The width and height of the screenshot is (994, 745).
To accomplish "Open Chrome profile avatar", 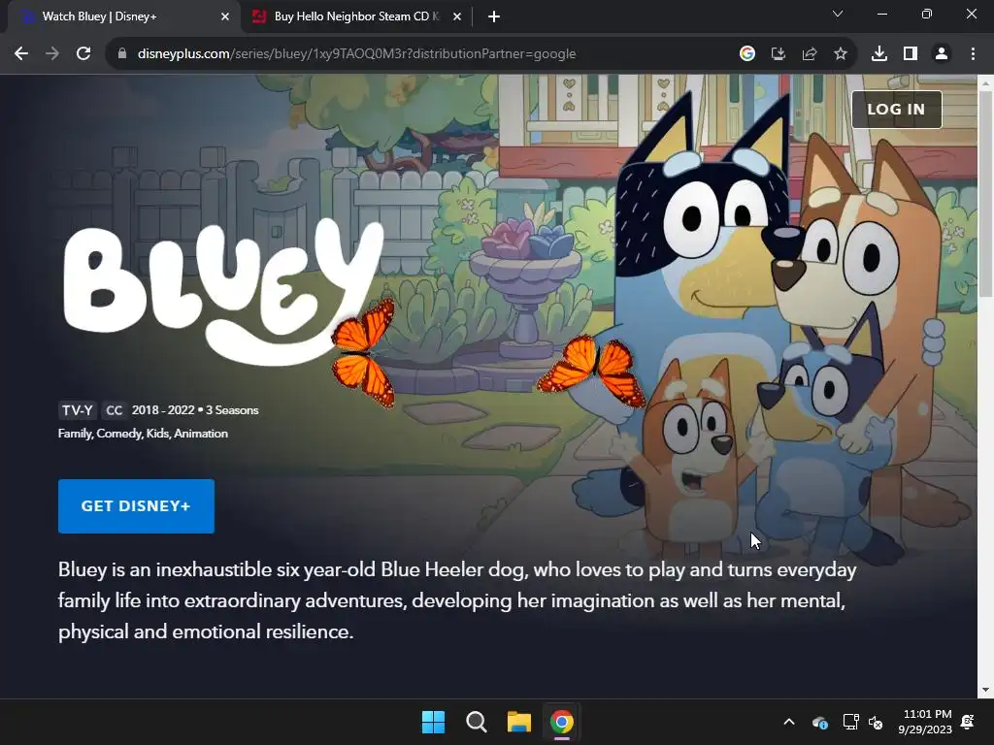I will coord(942,54).
